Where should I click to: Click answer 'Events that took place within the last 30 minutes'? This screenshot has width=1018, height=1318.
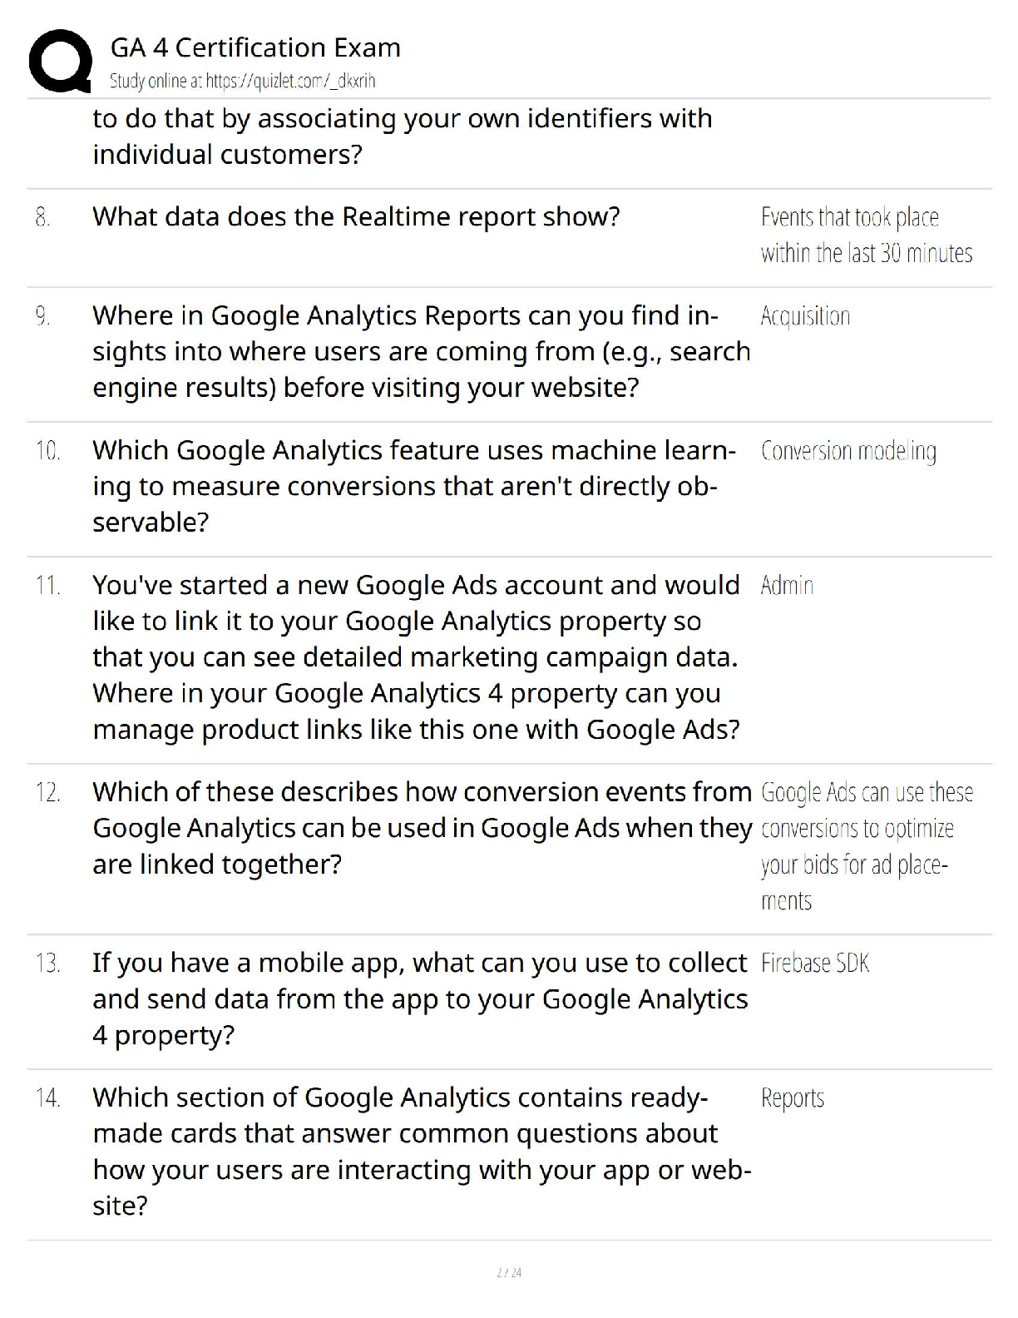[866, 235]
